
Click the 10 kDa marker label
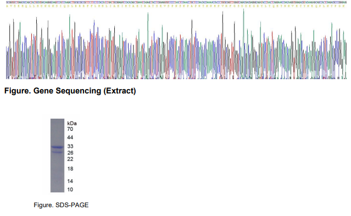coord(70,190)
